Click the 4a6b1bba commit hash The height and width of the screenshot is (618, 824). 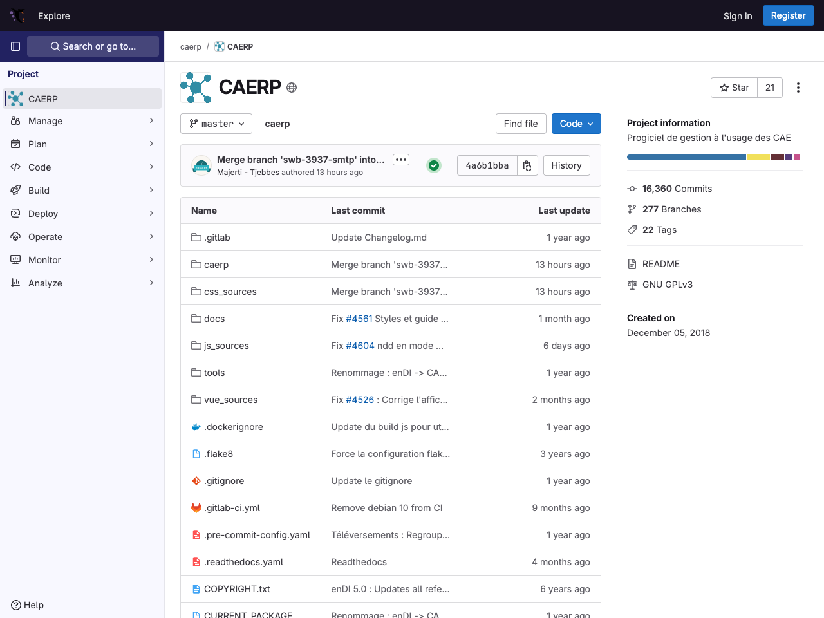pyautogui.click(x=487, y=165)
